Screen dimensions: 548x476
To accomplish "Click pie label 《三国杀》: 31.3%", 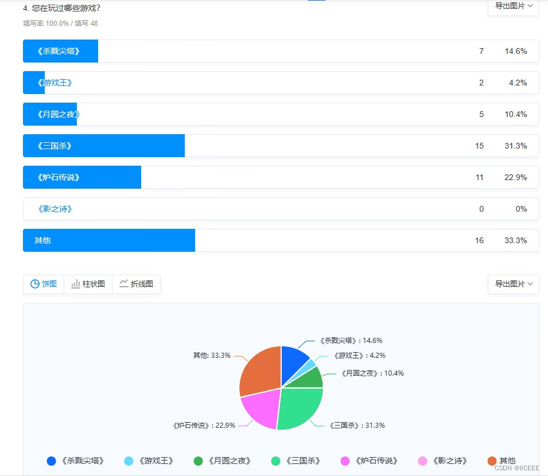I will pos(357,426).
